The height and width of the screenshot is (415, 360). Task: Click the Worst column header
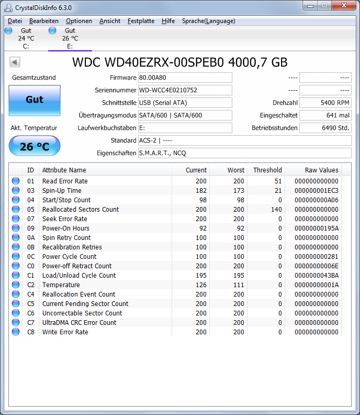tap(228, 170)
